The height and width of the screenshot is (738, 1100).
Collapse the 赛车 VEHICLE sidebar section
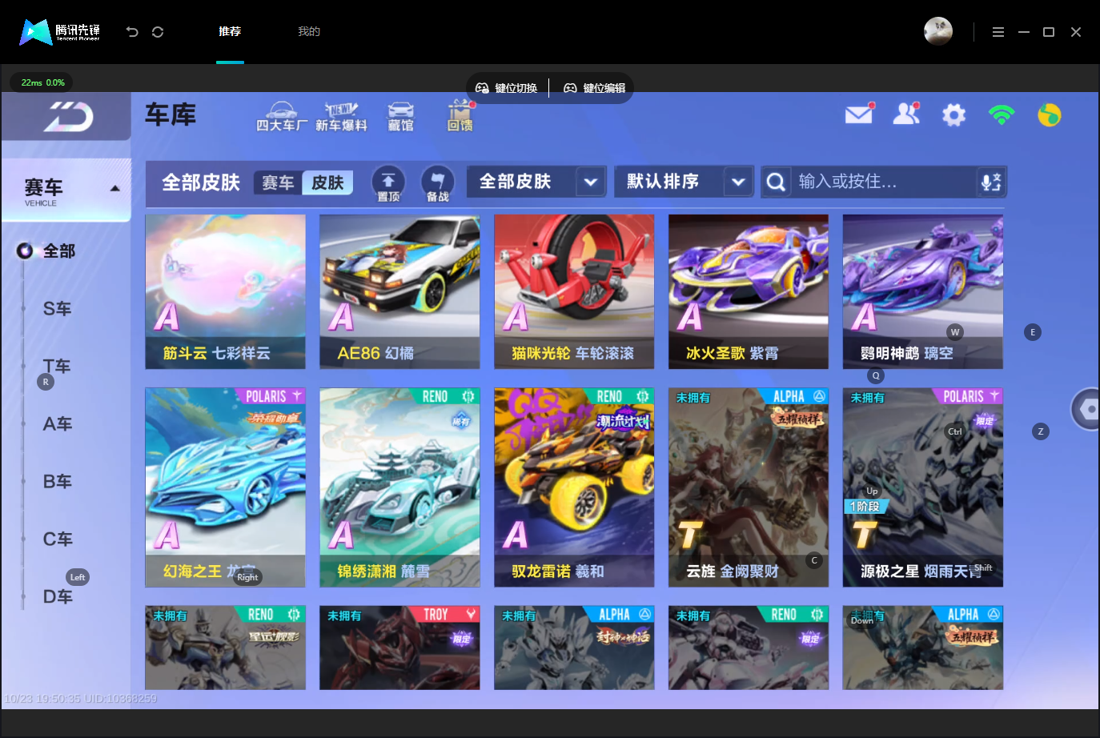click(x=66, y=191)
